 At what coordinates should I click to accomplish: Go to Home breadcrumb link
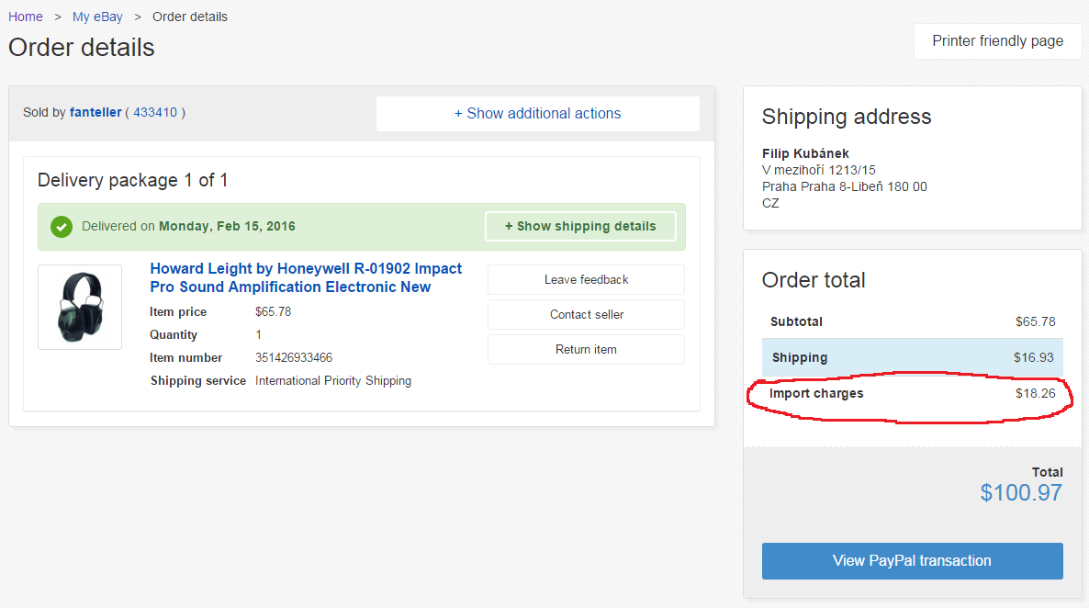[26, 17]
